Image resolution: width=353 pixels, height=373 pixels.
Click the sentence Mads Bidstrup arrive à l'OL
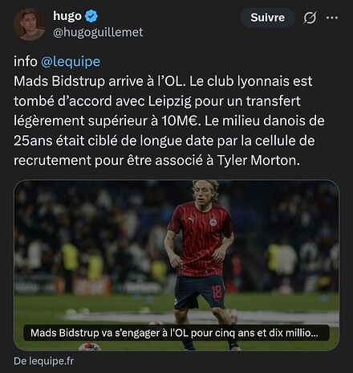tap(99, 81)
